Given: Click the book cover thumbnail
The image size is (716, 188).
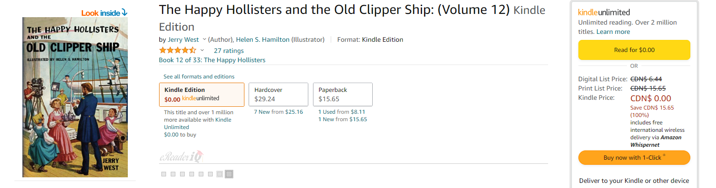Looking at the screenshot, I should [75, 97].
